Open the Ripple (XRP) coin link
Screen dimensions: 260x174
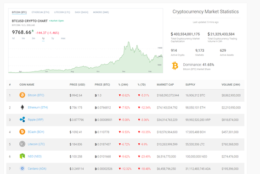(x=36, y=120)
